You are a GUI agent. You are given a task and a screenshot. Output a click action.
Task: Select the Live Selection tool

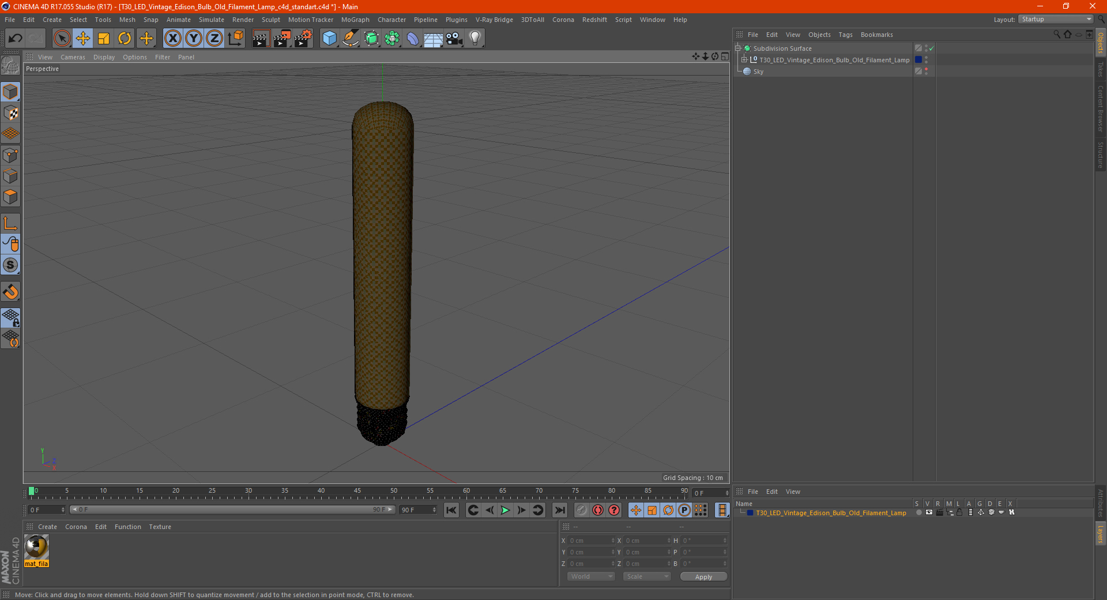click(x=62, y=39)
